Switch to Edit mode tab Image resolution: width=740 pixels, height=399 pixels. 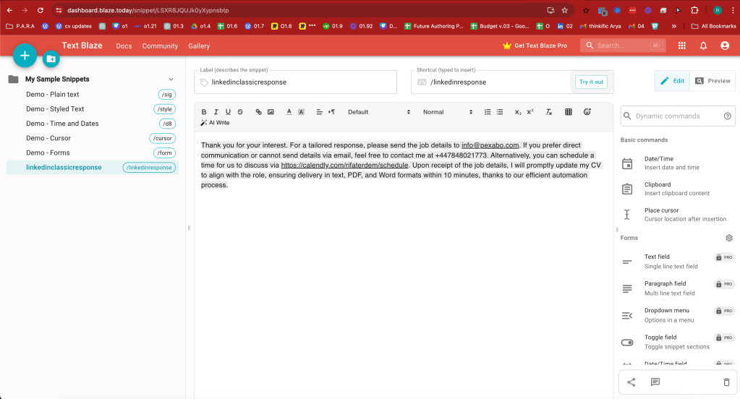tap(672, 81)
